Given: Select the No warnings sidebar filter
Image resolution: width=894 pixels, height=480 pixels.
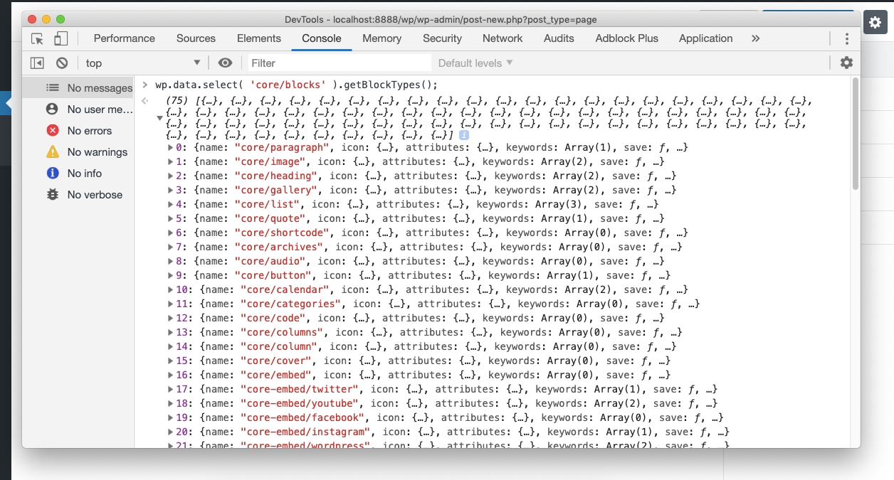Looking at the screenshot, I should click(97, 152).
